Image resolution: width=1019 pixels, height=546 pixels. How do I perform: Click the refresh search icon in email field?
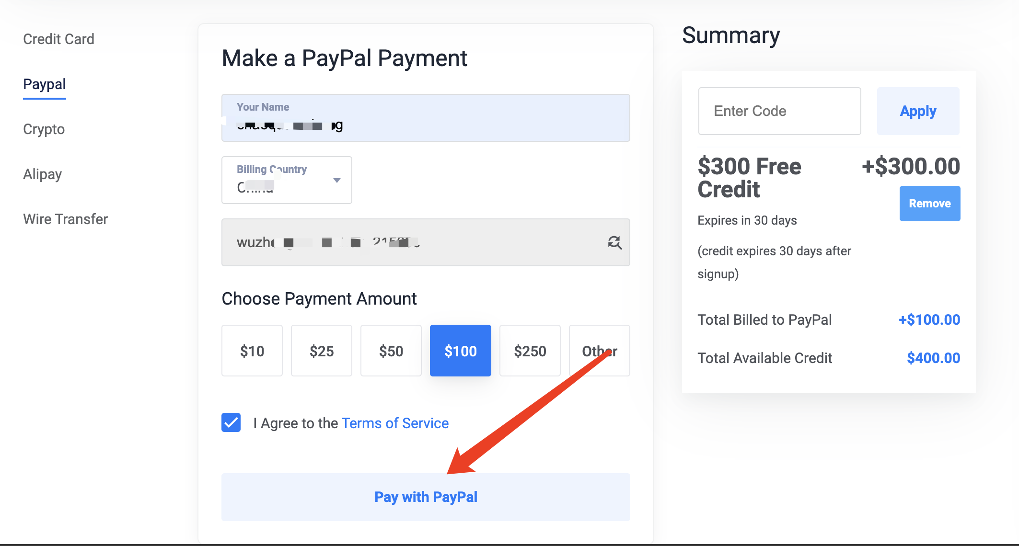pyautogui.click(x=614, y=242)
